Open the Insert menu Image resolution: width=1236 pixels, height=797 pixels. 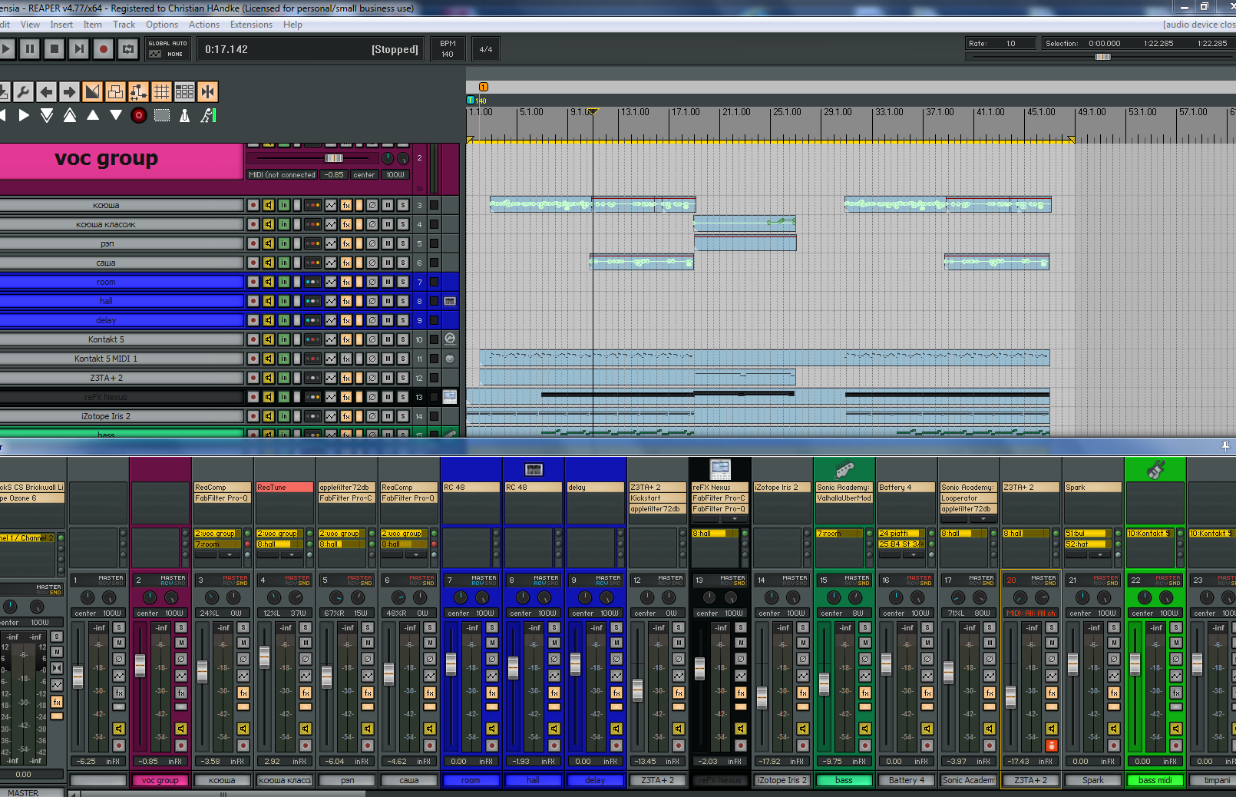[x=61, y=25]
